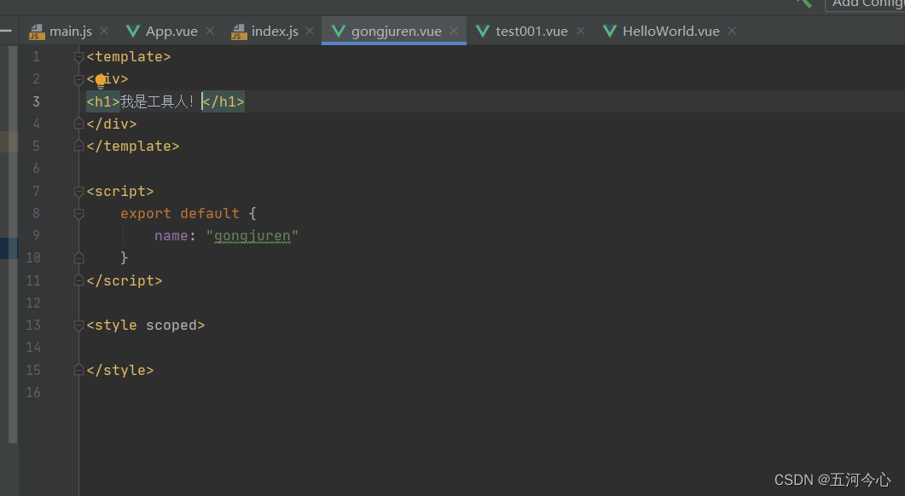Image resolution: width=905 pixels, height=496 pixels.
Task: Collapse the style scoped block fold
Action: click(x=79, y=326)
